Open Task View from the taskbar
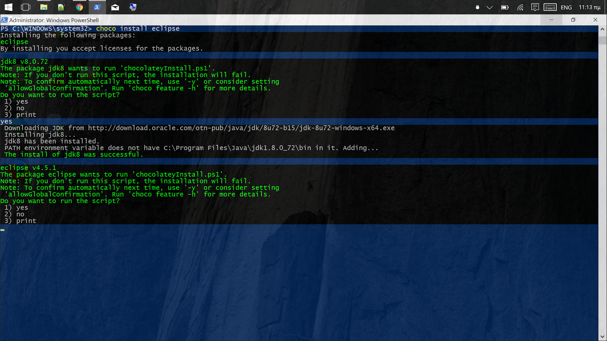Image resolution: width=607 pixels, height=341 pixels. (x=26, y=7)
